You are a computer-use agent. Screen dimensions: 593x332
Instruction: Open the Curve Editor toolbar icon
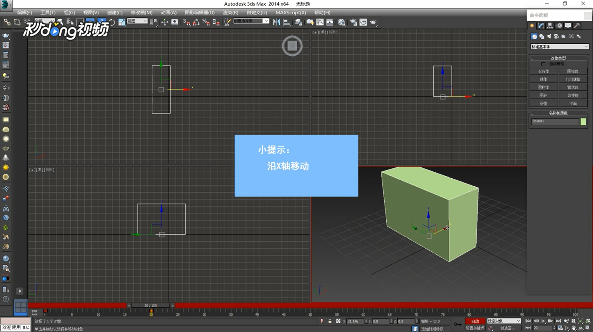[x=320, y=22]
